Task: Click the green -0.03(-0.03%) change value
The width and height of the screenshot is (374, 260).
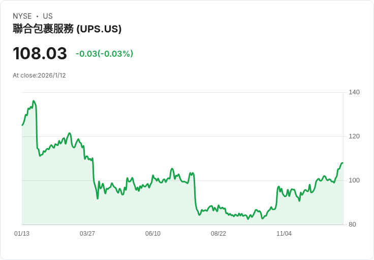Action: coord(104,54)
